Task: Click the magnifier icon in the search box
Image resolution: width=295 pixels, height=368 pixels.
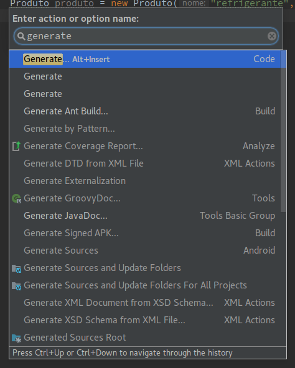Action: 21,36
